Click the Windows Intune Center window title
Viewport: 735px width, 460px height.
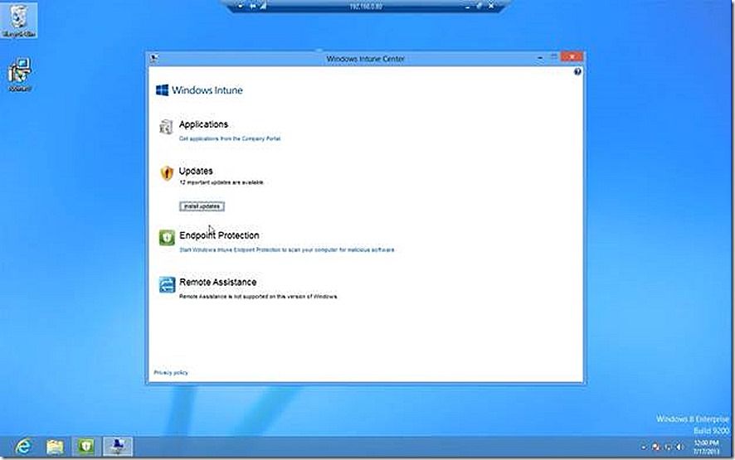[365, 59]
